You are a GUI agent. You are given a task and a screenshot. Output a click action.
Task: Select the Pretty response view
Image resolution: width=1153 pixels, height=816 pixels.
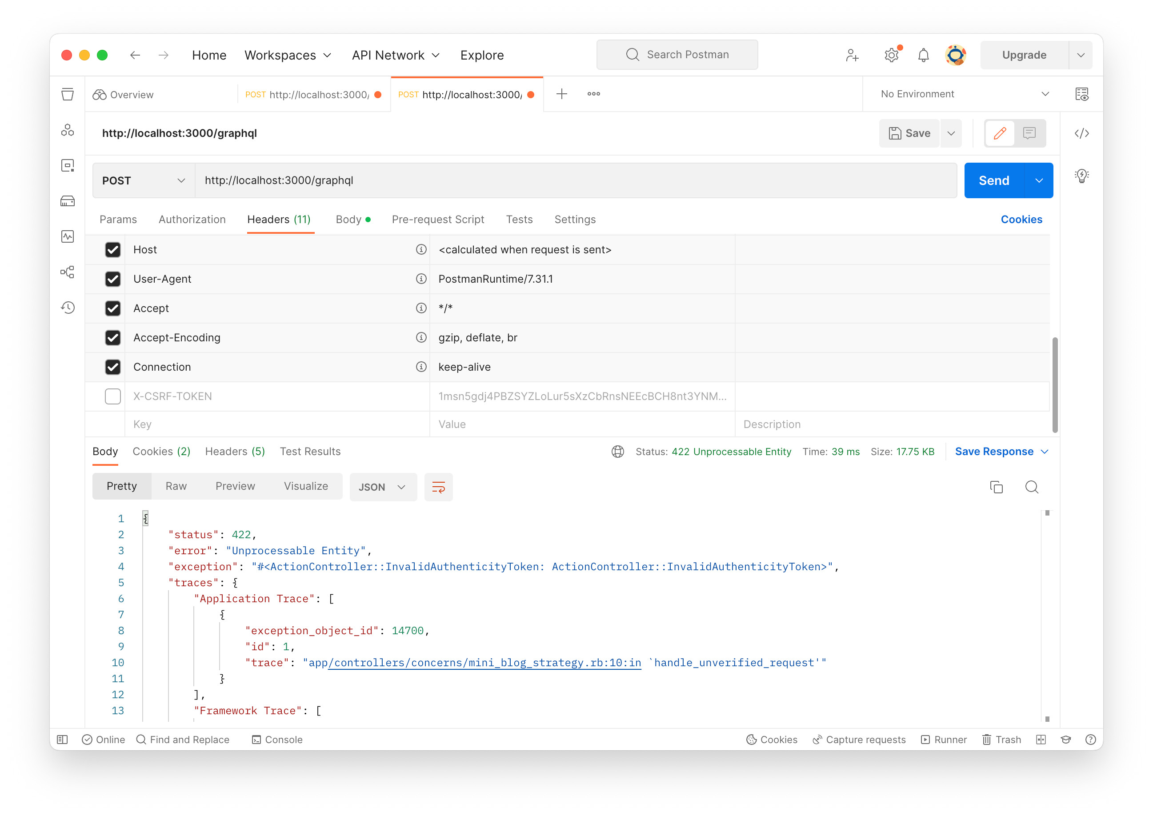121,486
